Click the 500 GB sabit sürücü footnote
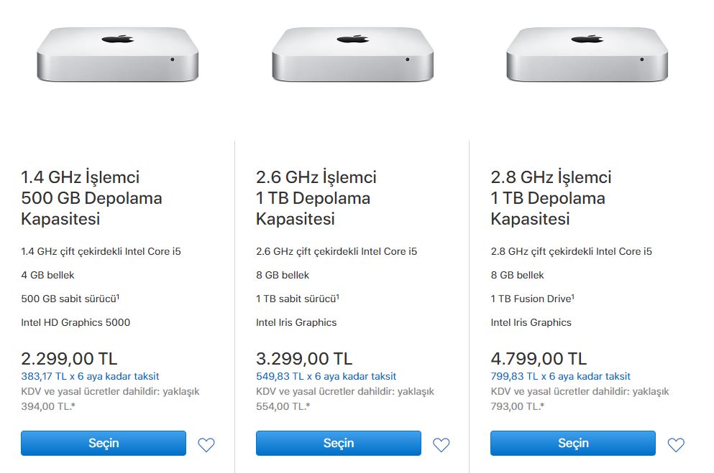 click(x=116, y=296)
